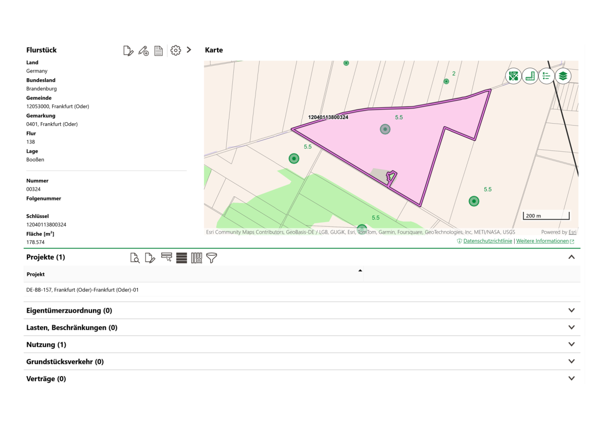Open the map layers panel

[563, 76]
